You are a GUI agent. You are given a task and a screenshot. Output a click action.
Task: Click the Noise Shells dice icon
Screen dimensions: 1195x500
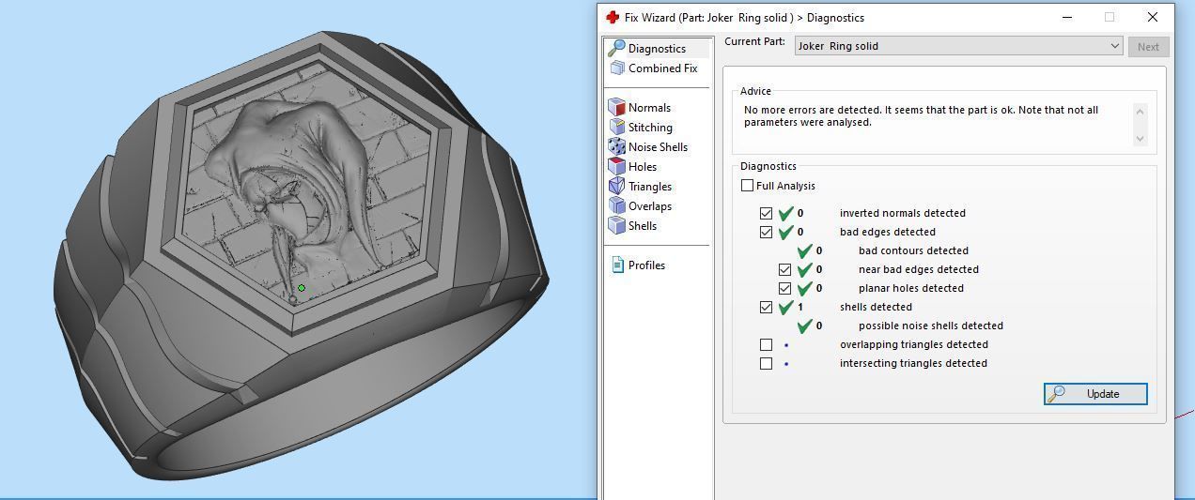click(x=616, y=146)
